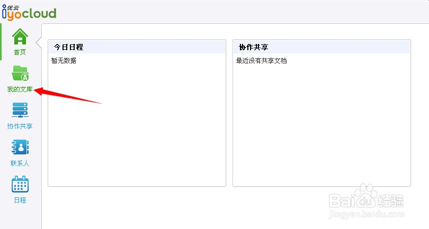Click the empty area of 今日日程 panel
This screenshot has height=229, width=429.
click(x=137, y=127)
